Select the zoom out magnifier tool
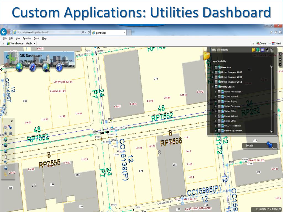 pyautogui.click(x=6, y=134)
